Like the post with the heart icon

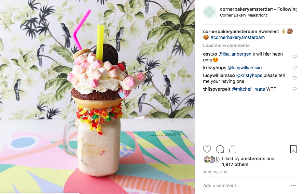click(x=207, y=149)
